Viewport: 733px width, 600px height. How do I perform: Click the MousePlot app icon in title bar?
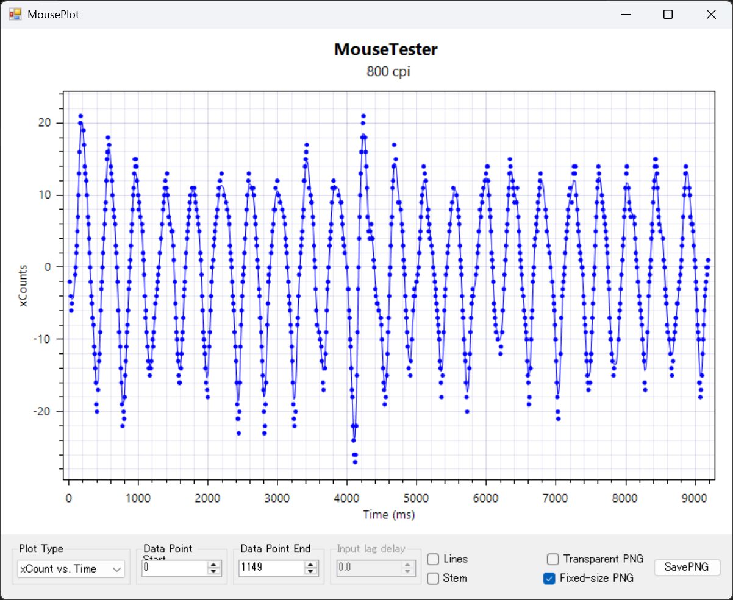tap(15, 15)
